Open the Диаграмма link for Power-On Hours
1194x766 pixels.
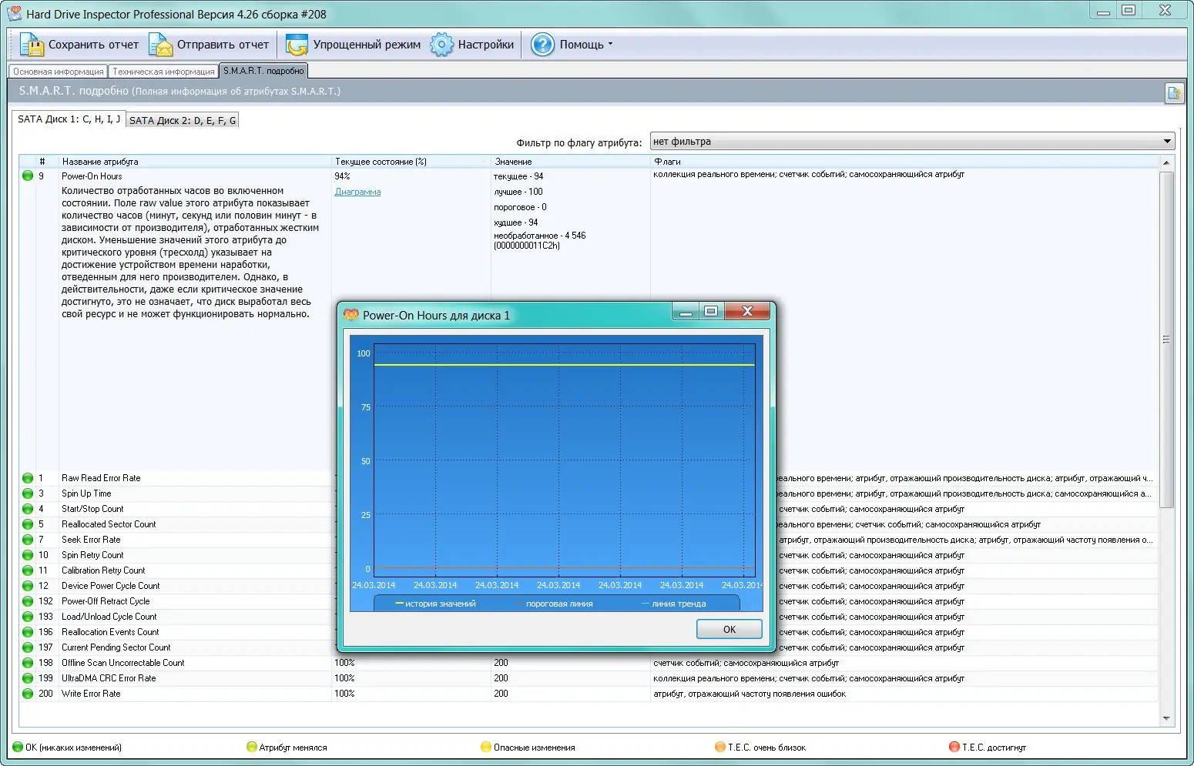(357, 191)
